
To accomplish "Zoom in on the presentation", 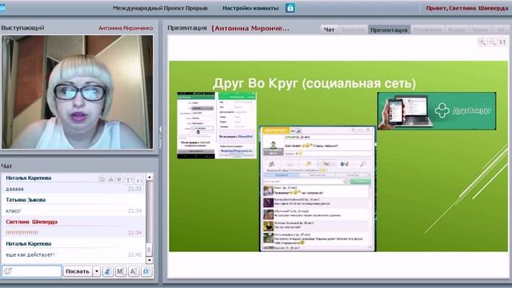I will [x=482, y=42].
